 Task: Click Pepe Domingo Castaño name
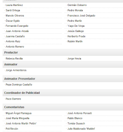point(19,84)
